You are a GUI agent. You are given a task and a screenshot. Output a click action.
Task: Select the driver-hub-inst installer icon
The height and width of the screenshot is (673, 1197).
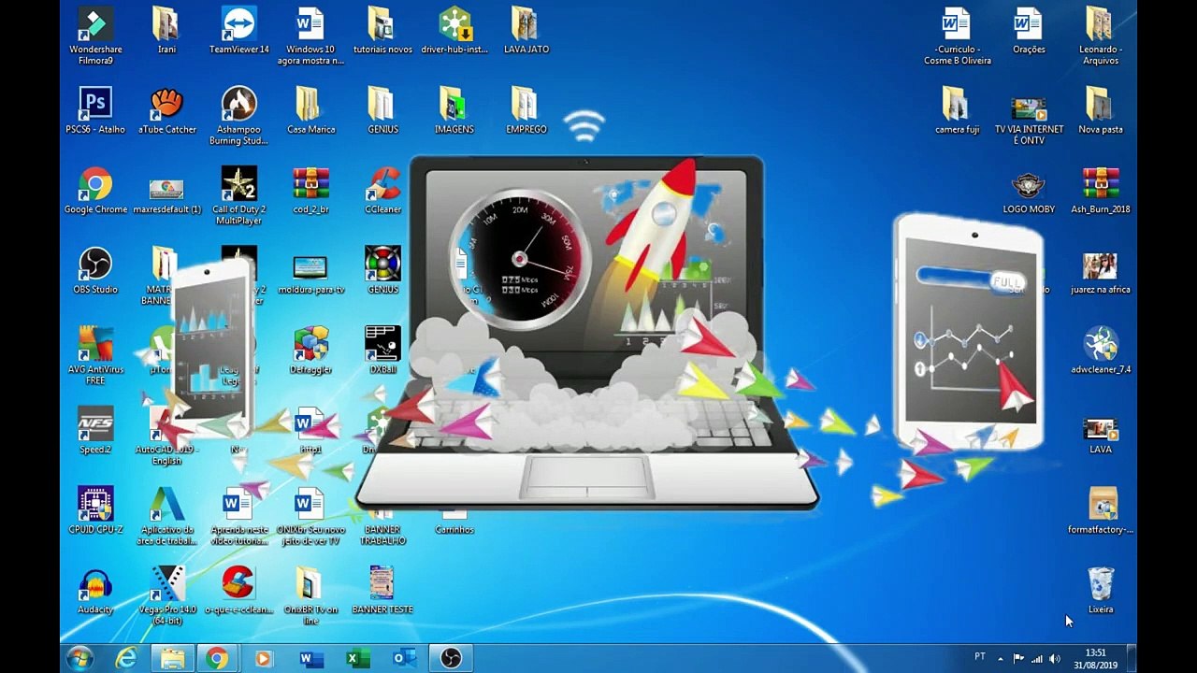pyautogui.click(x=454, y=31)
